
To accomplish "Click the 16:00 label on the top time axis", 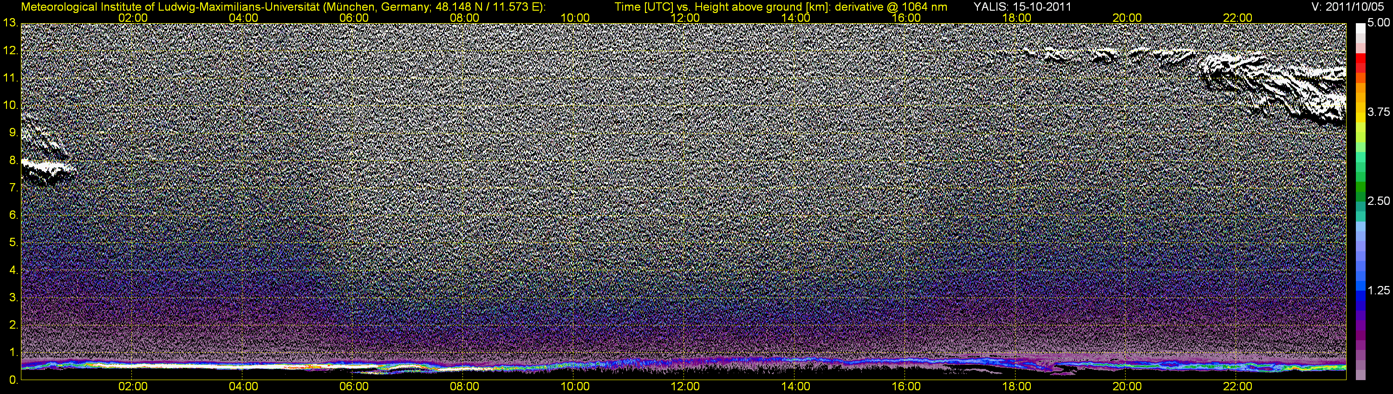I will (906, 18).
